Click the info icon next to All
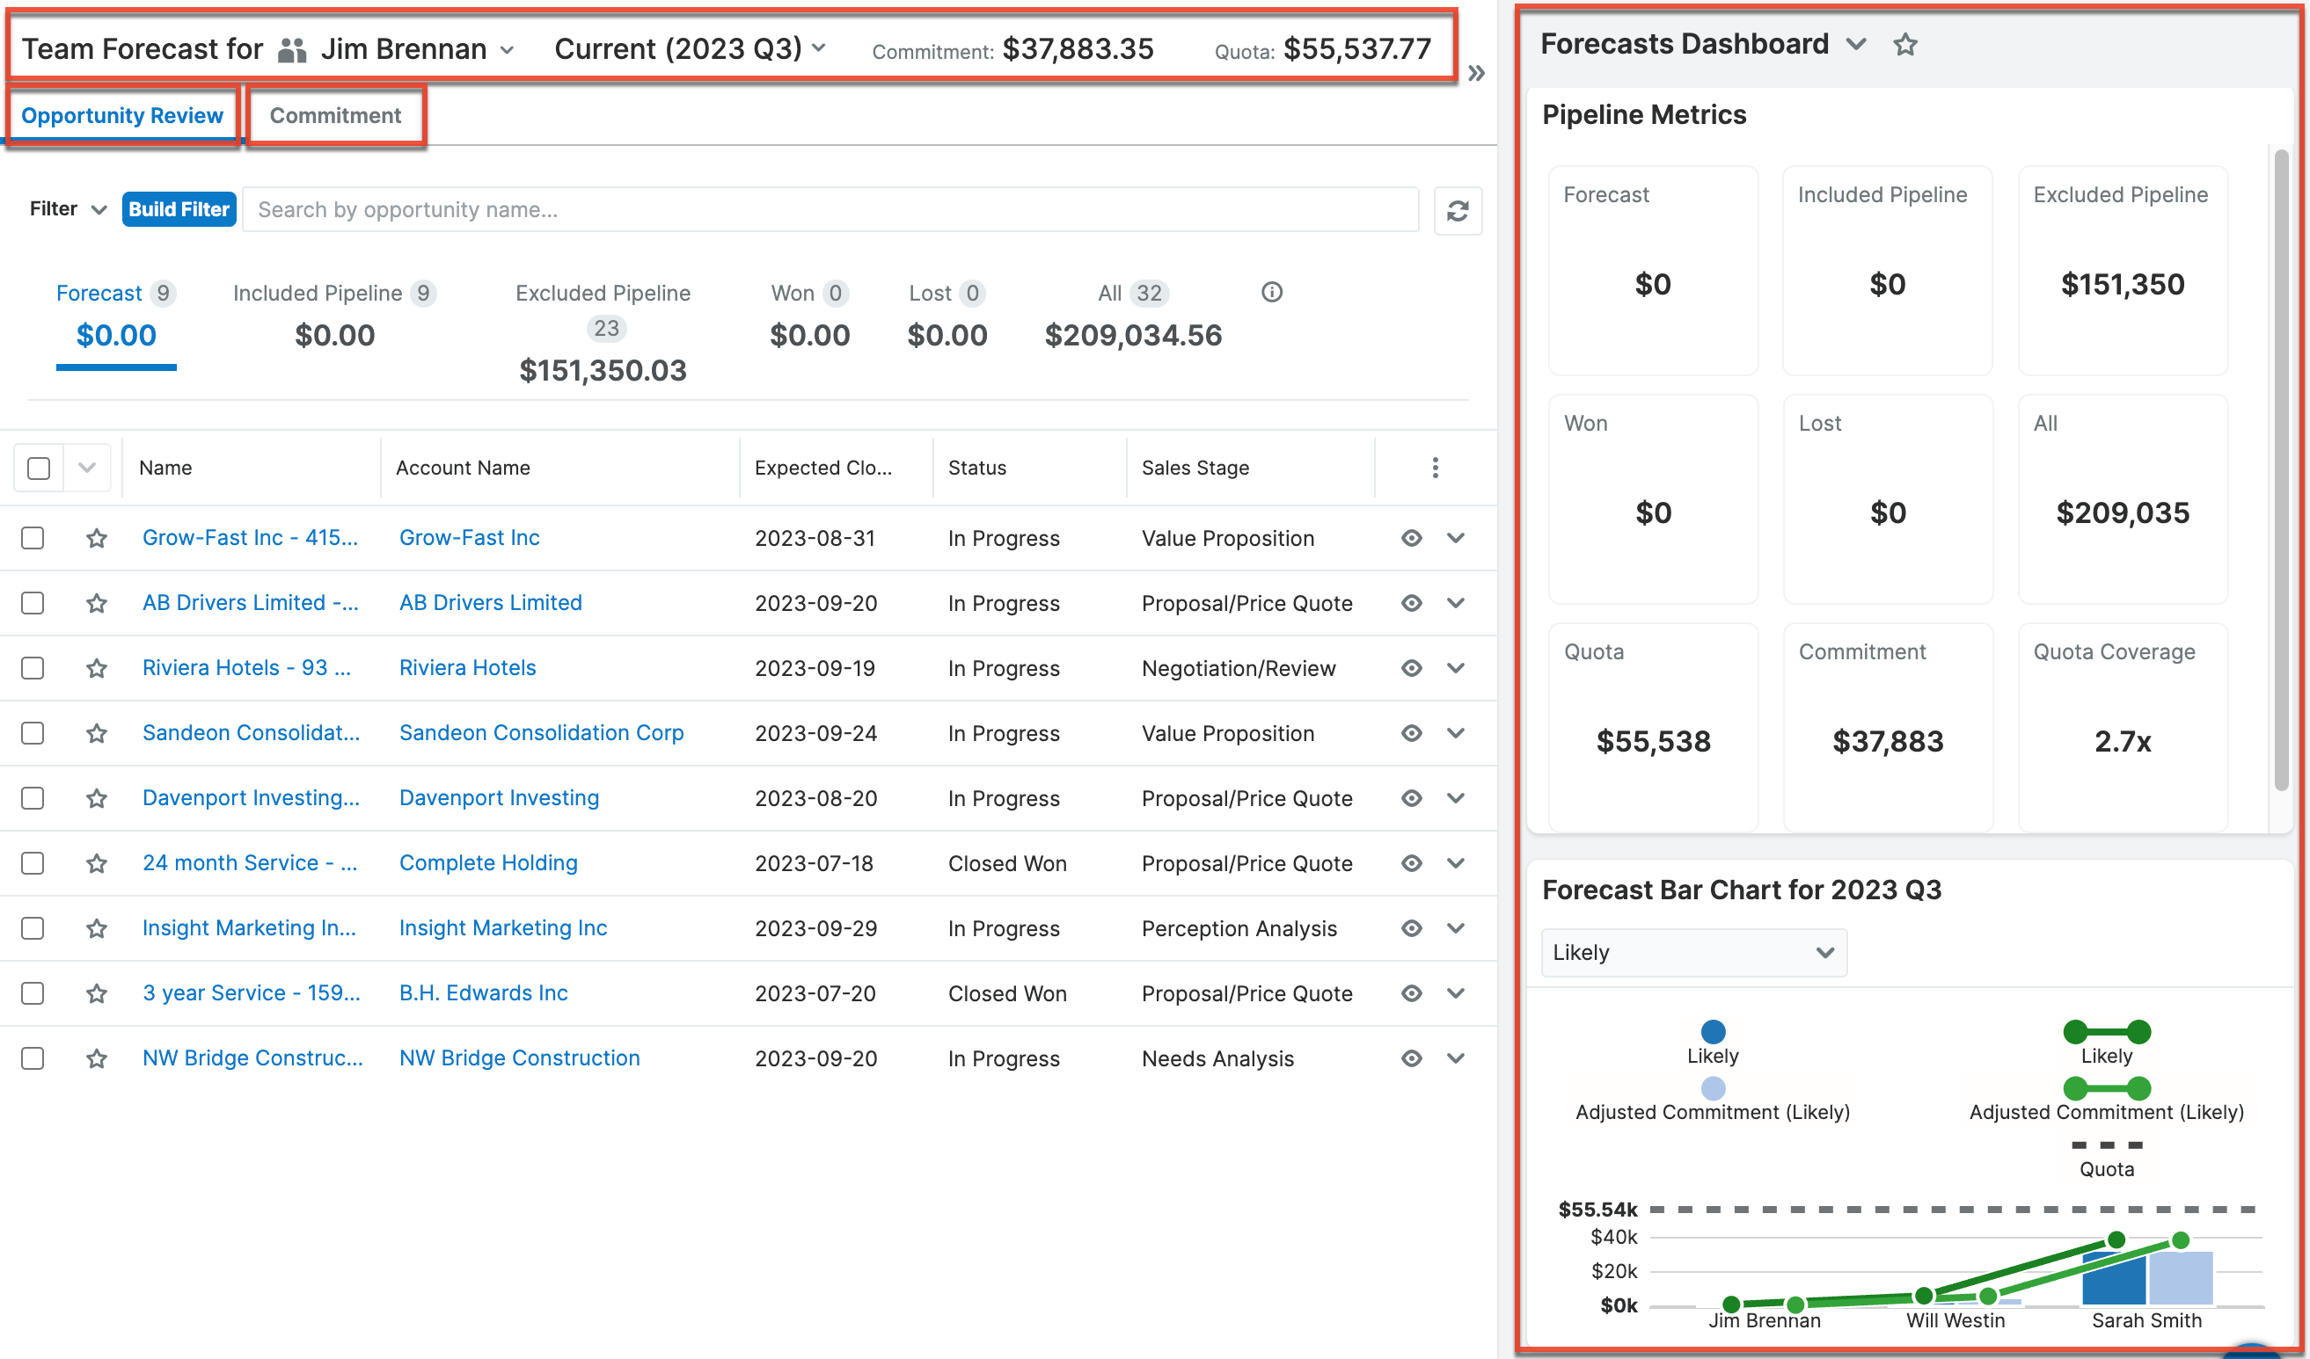Screen dimensions: 2310x1359 click(1271, 292)
